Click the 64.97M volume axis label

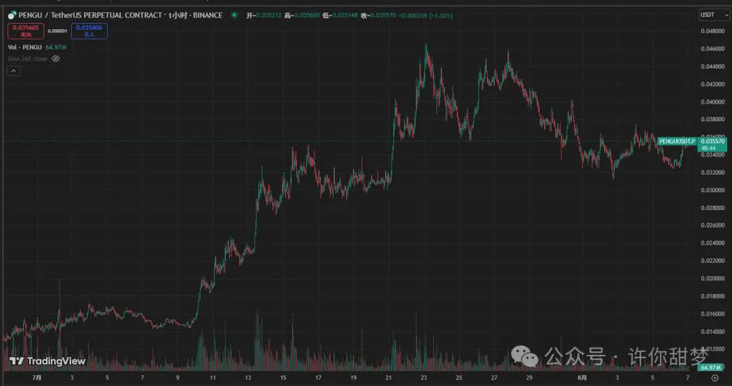coord(711,367)
